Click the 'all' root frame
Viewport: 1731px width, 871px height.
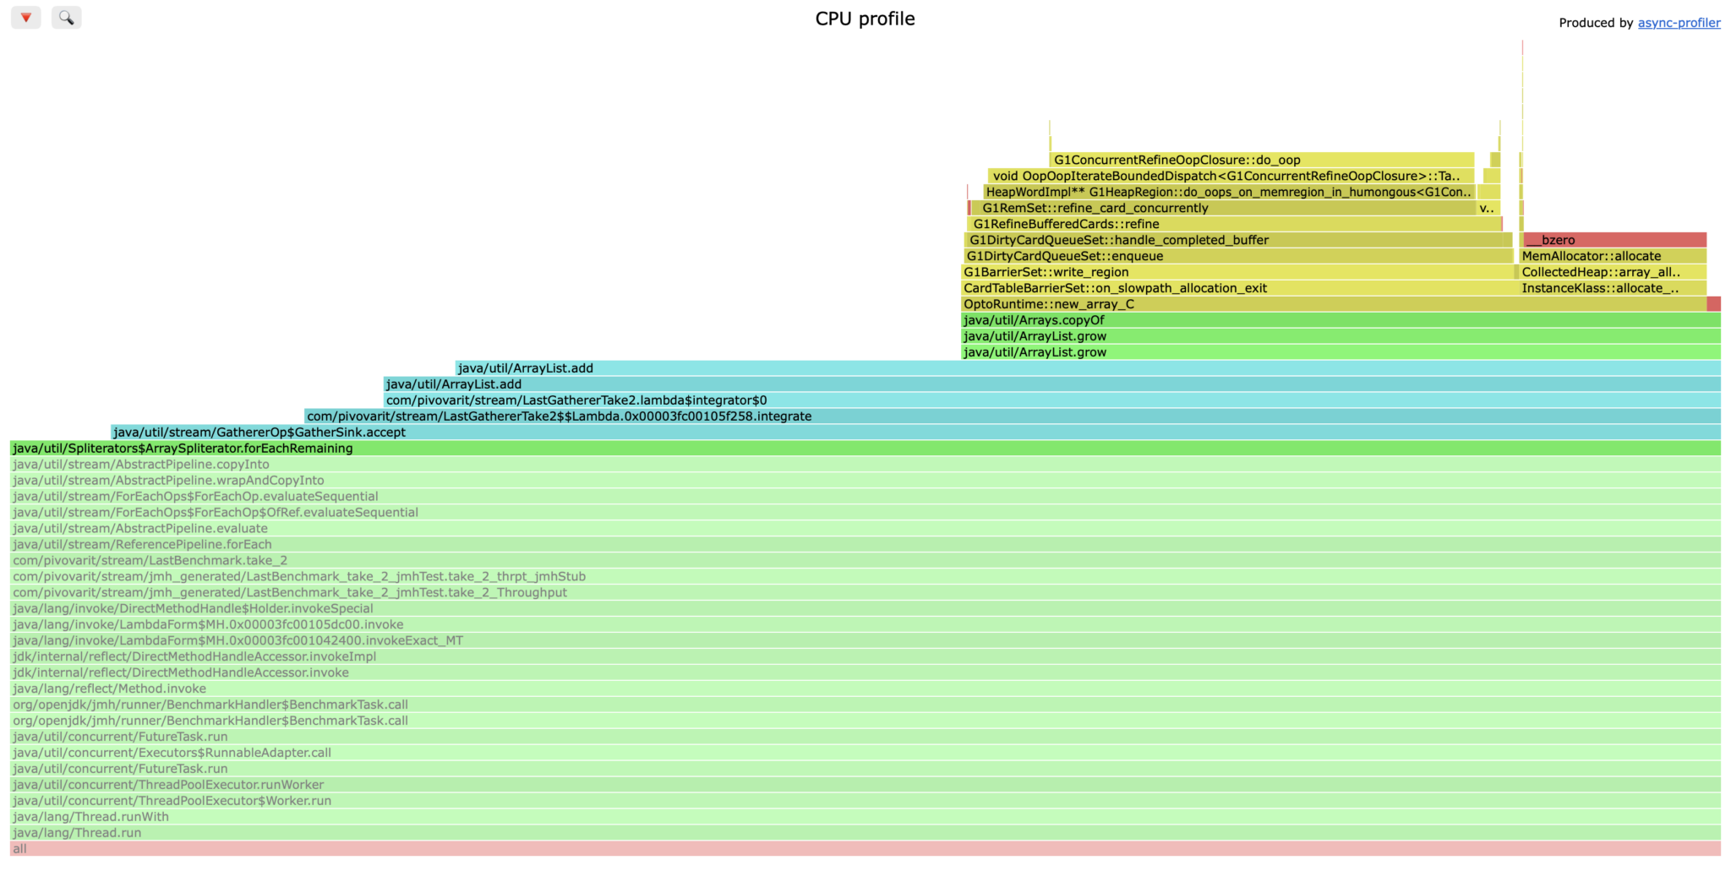865,849
